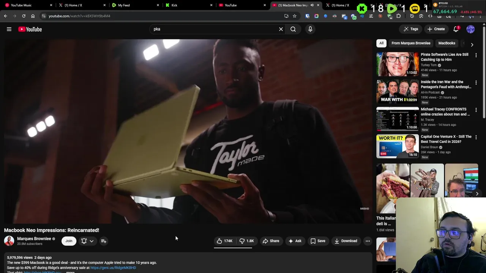
Task: Open M. Tracey 1:10:00 video thumbnail
Action: [398, 119]
